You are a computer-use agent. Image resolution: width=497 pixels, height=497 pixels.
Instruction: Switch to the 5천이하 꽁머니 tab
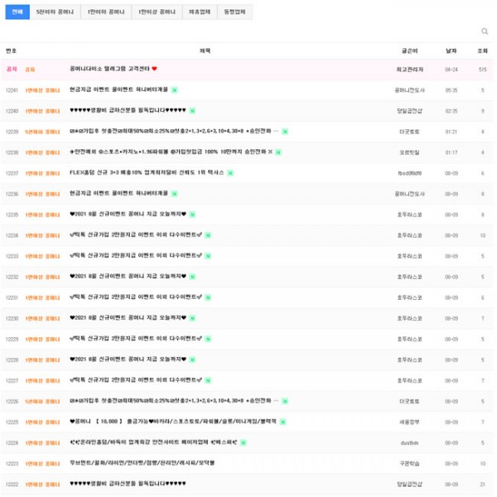55,12
